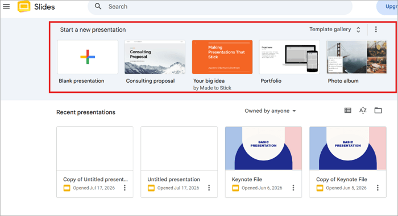
Task: Open the Consulting proposal template
Action: click(x=155, y=57)
